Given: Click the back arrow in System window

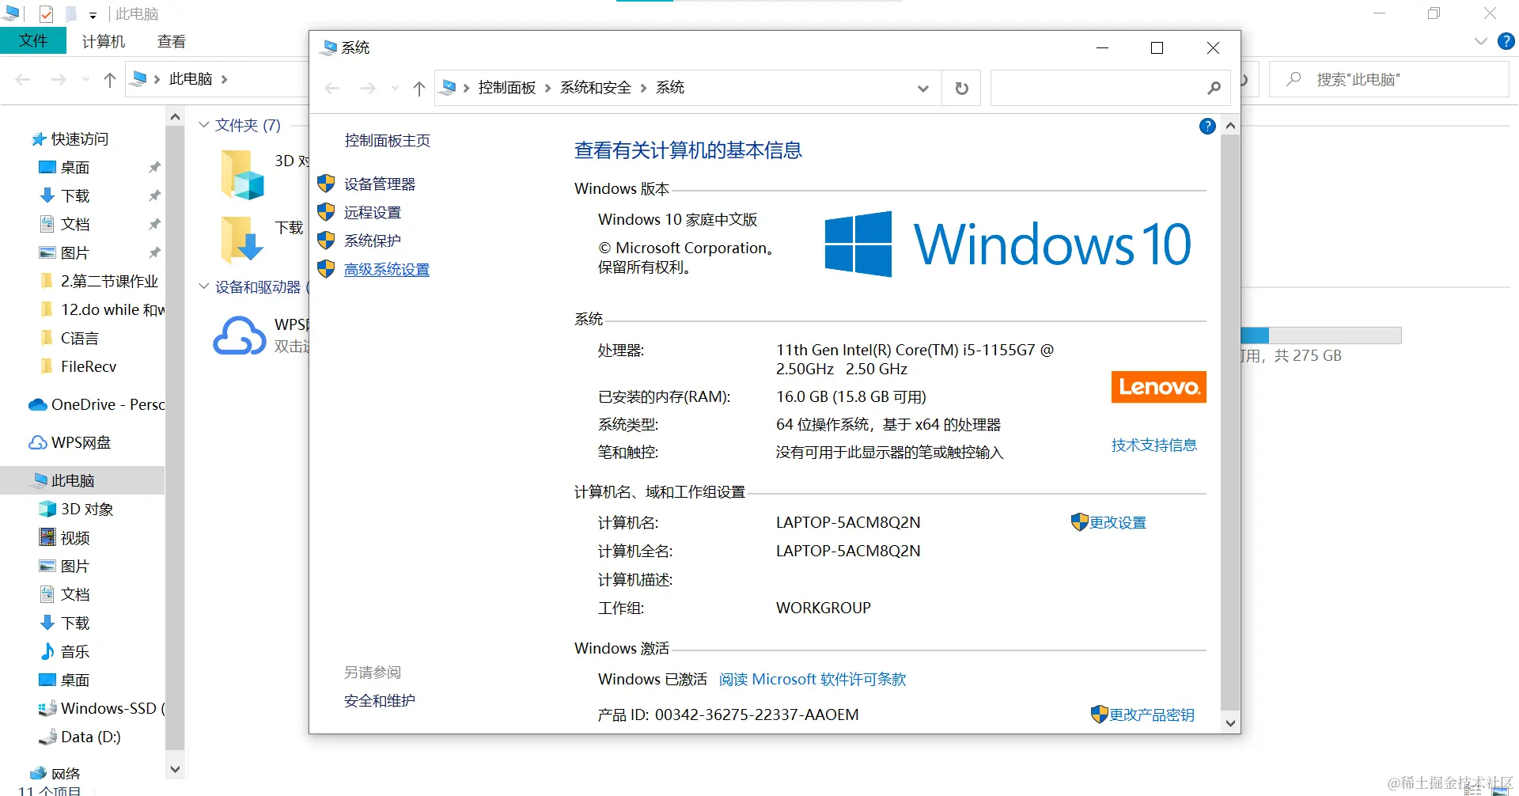Looking at the screenshot, I should pyautogui.click(x=332, y=88).
